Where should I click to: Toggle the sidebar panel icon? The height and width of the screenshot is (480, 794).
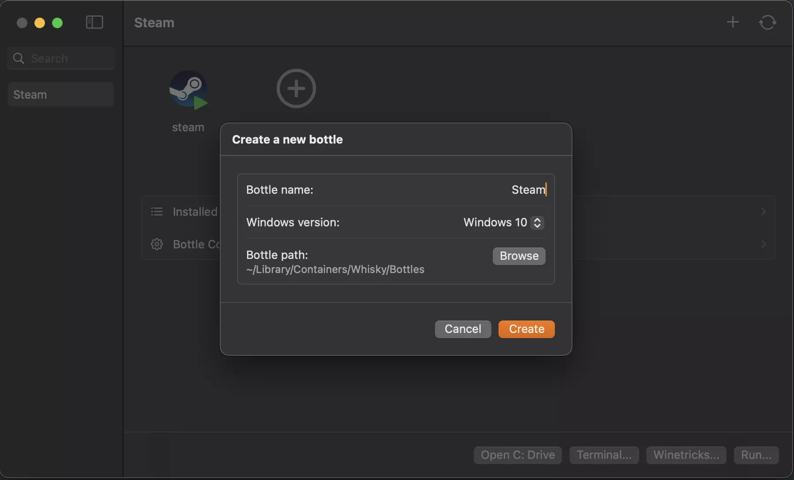(94, 22)
